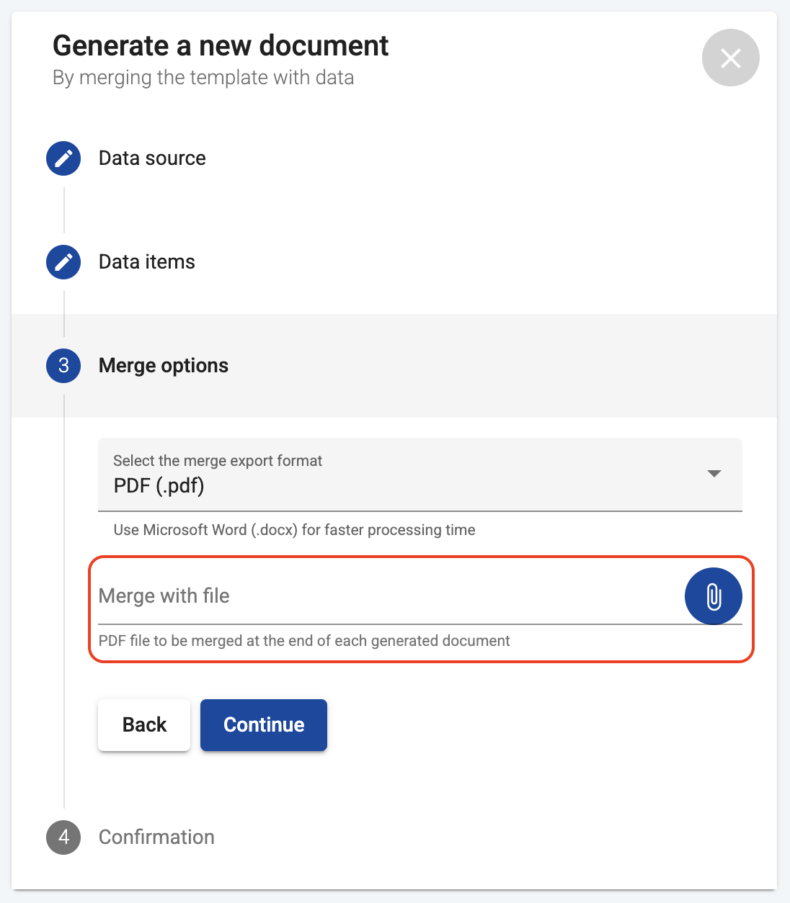This screenshot has width=790, height=903.
Task: Select the PDF (.pdf) value text
Action: click(159, 486)
